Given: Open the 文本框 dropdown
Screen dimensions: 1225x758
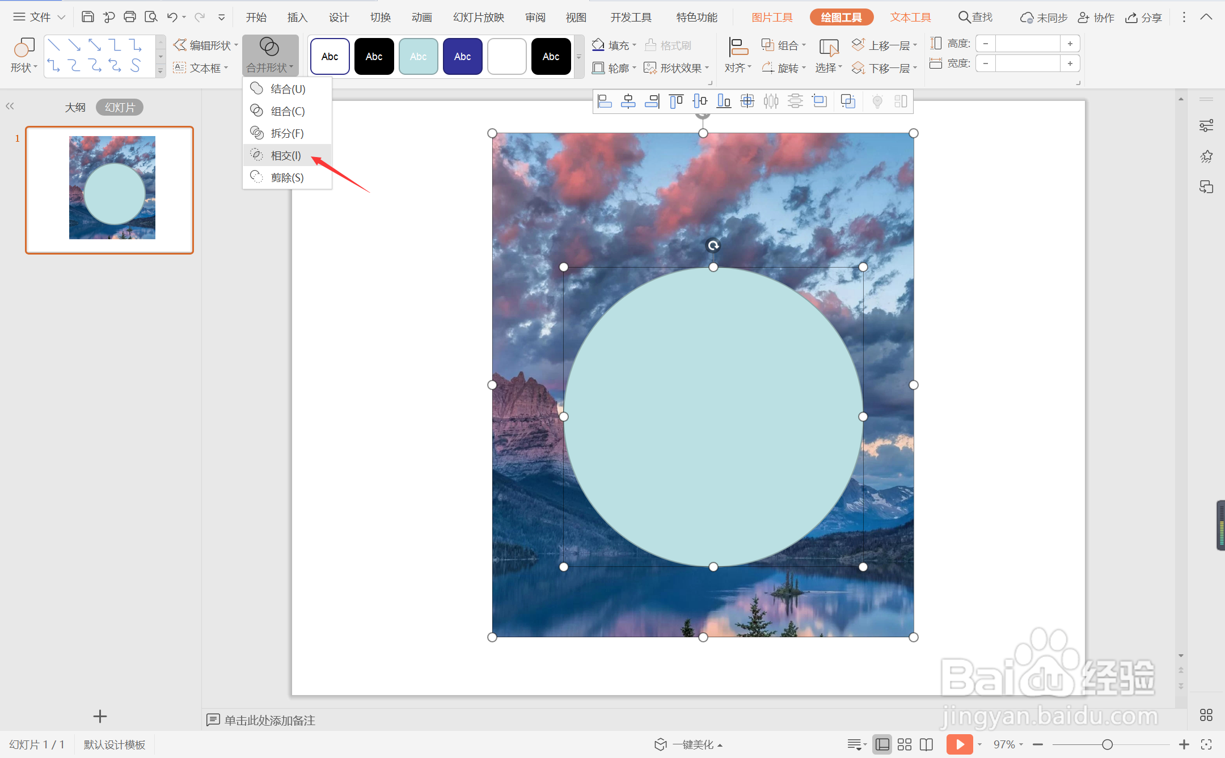Looking at the screenshot, I should click(x=201, y=67).
